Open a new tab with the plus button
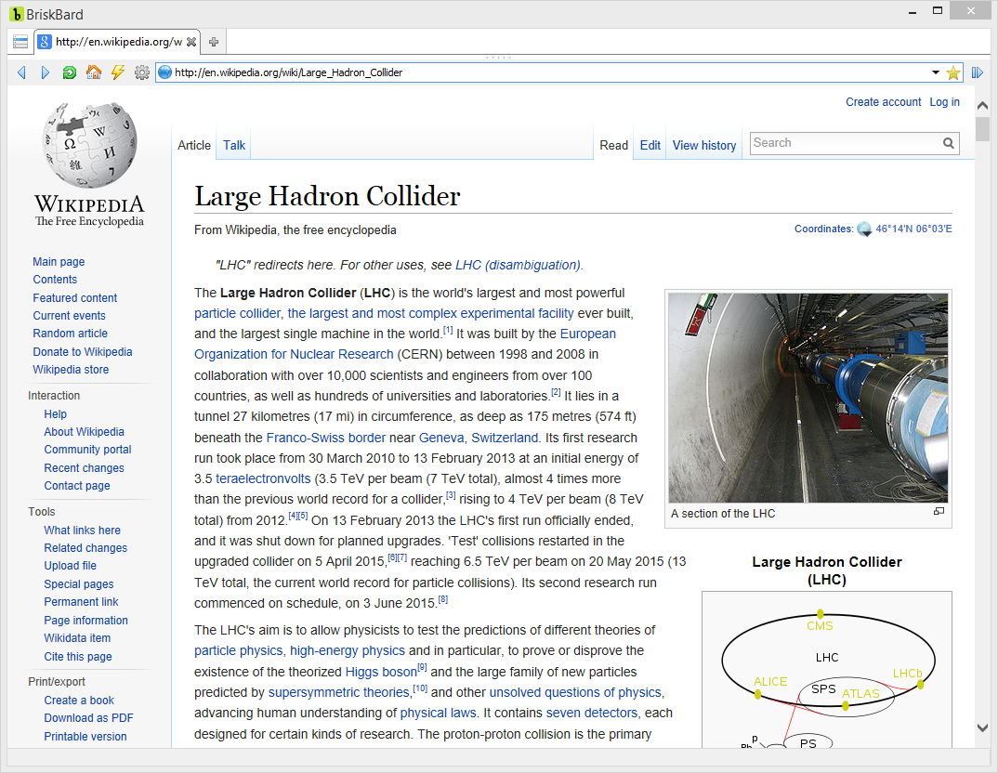This screenshot has height=773, width=998. [x=214, y=42]
